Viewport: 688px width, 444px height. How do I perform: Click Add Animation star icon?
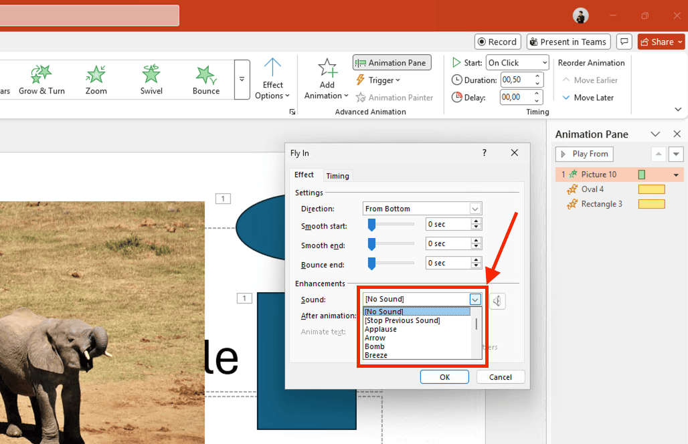327,68
